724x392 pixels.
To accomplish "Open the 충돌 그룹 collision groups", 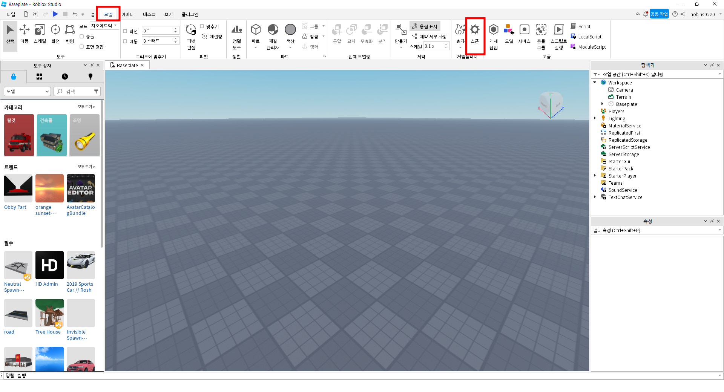I will pyautogui.click(x=541, y=37).
